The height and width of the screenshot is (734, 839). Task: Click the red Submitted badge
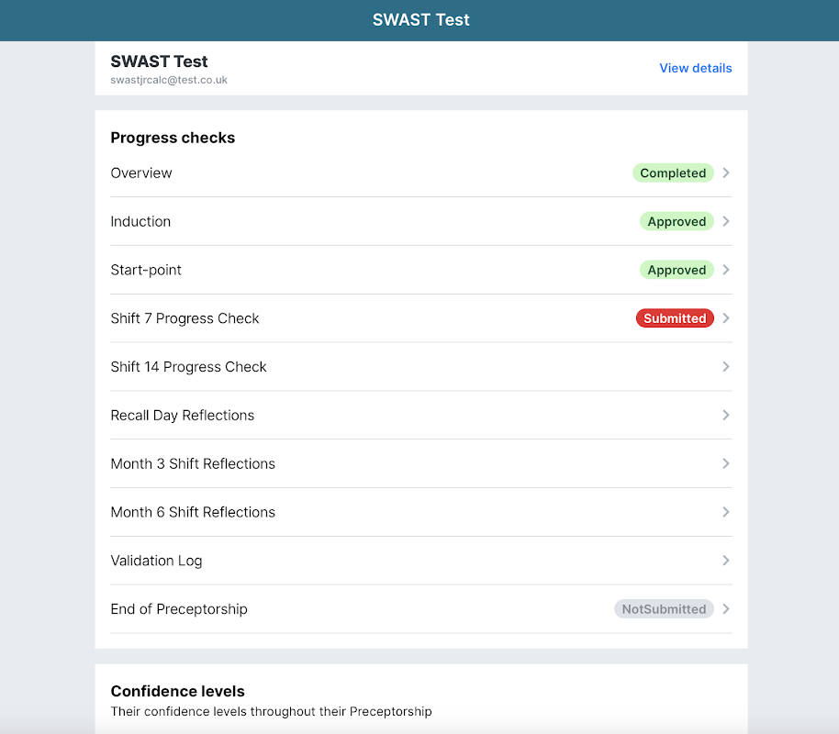pyautogui.click(x=675, y=318)
